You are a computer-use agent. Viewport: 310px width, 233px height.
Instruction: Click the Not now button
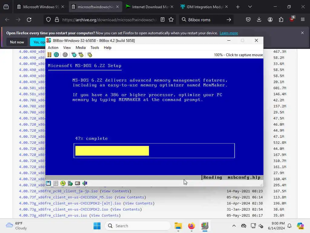tap(17, 42)
